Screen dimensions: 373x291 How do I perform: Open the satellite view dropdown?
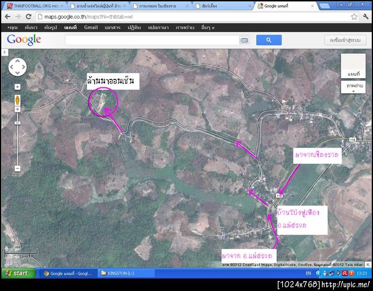point(353,87)
